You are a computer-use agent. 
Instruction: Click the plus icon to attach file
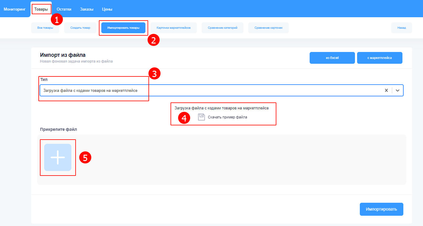point(57,157)
